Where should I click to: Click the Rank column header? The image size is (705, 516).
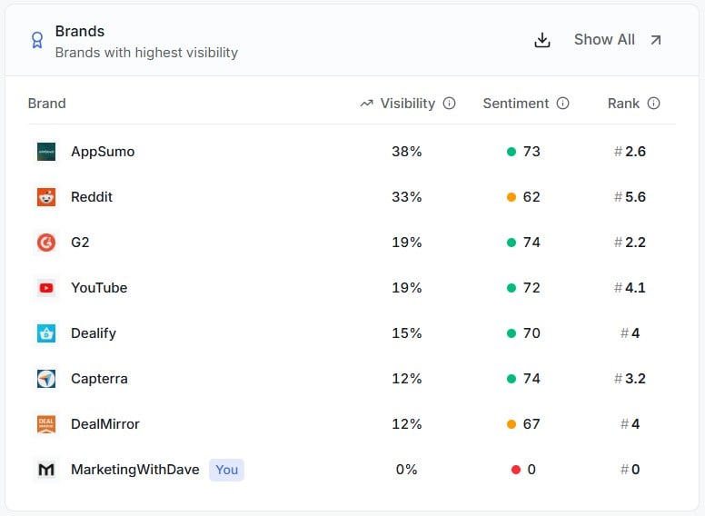click(x=623, y=104)
